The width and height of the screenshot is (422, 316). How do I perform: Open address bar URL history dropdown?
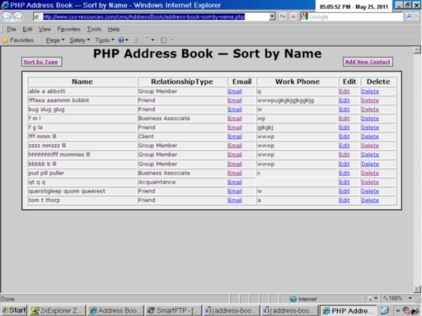click(272, 16)
